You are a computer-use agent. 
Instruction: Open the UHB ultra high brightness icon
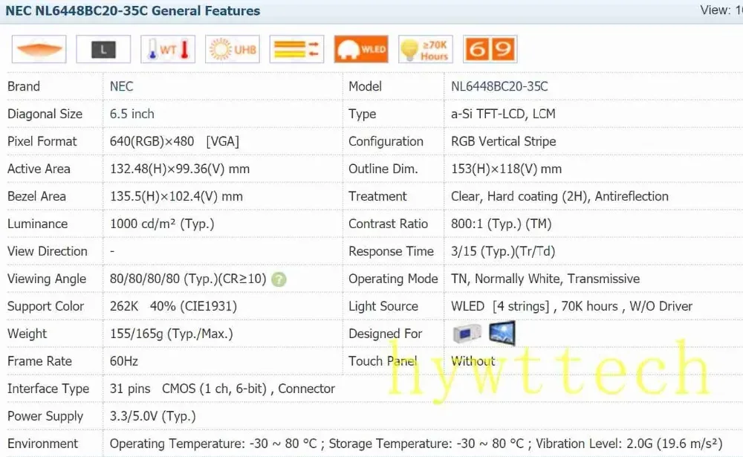click(x=232, y=48)
